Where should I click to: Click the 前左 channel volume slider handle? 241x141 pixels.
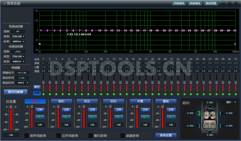[x=32, y=107]
